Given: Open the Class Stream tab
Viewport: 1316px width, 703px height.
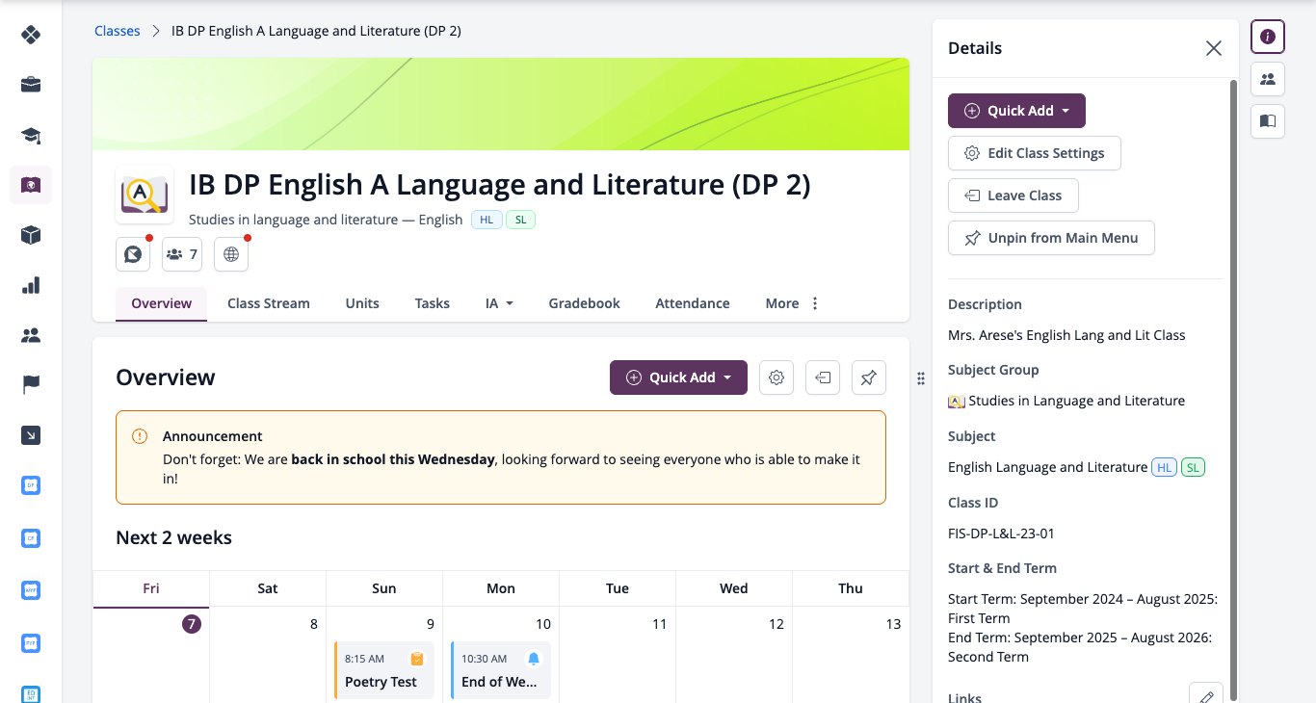Looking at the screenshot, I should (x=269, y=303).
